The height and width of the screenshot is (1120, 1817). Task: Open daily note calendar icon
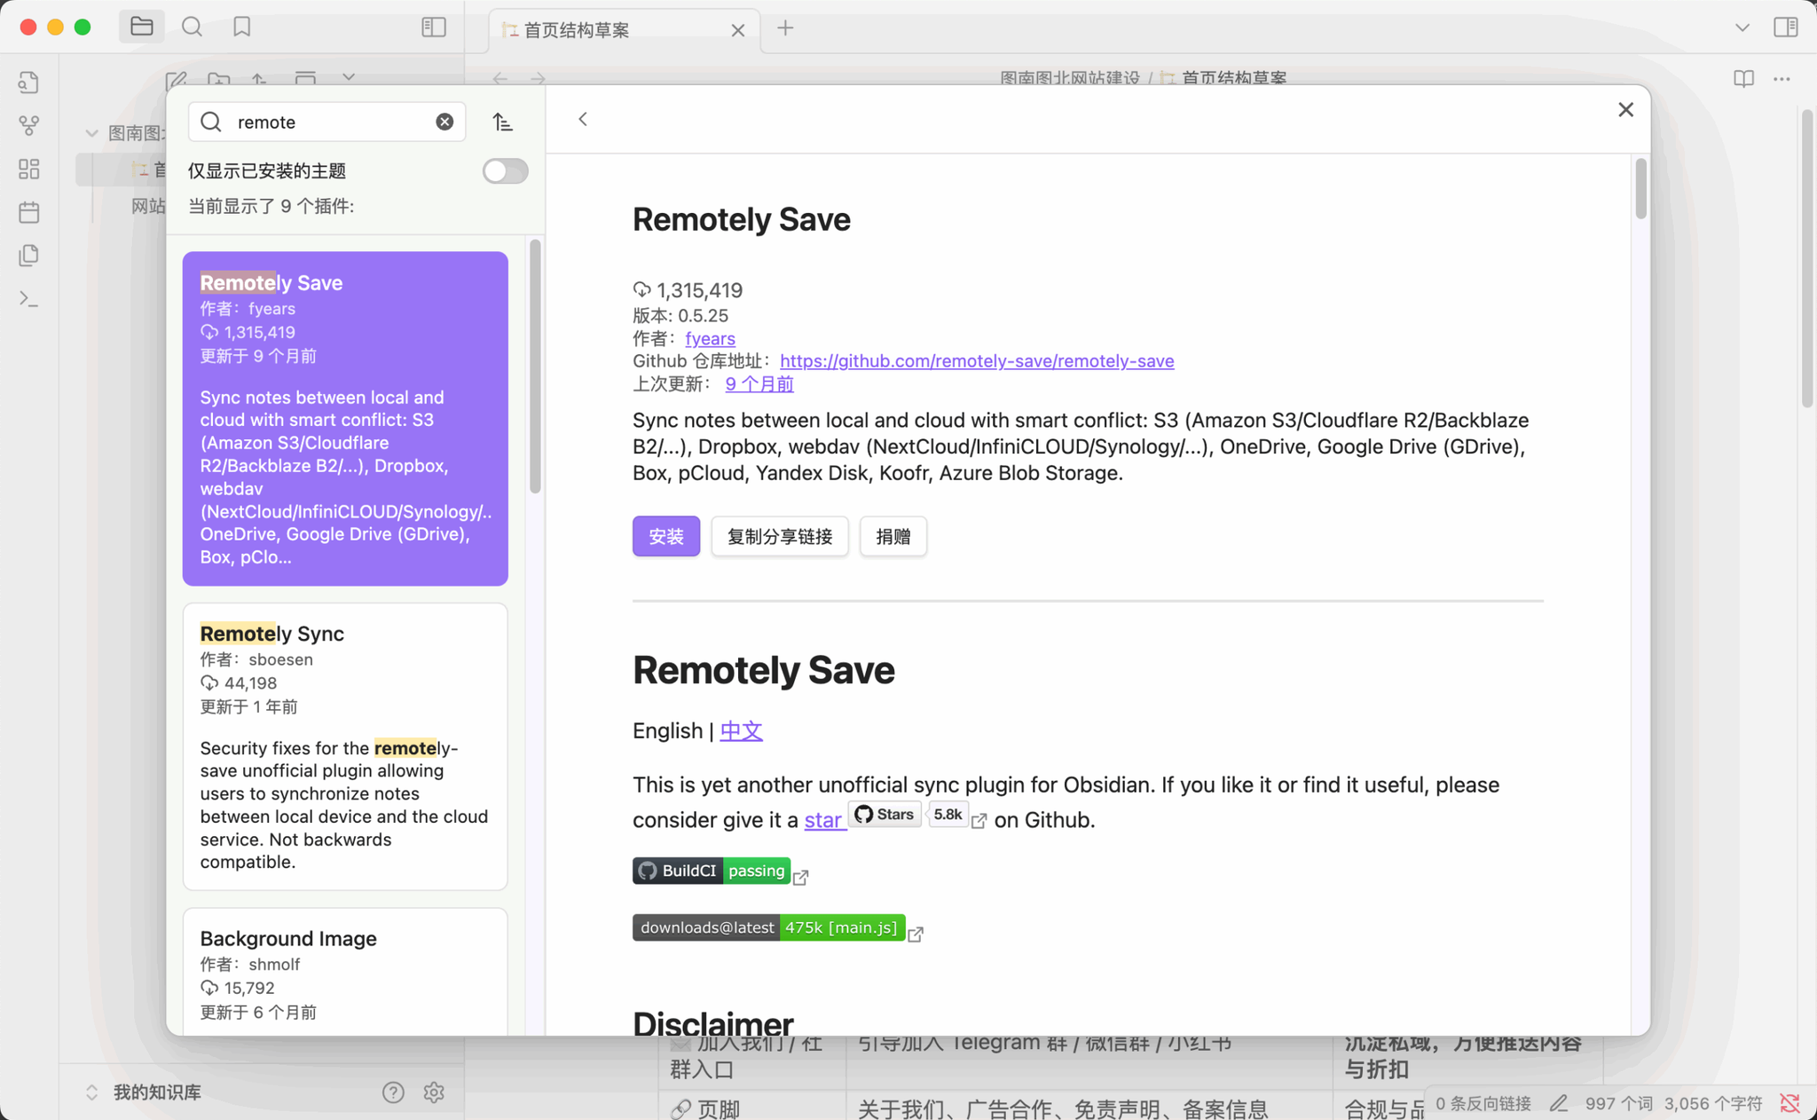tap(28, 212)
